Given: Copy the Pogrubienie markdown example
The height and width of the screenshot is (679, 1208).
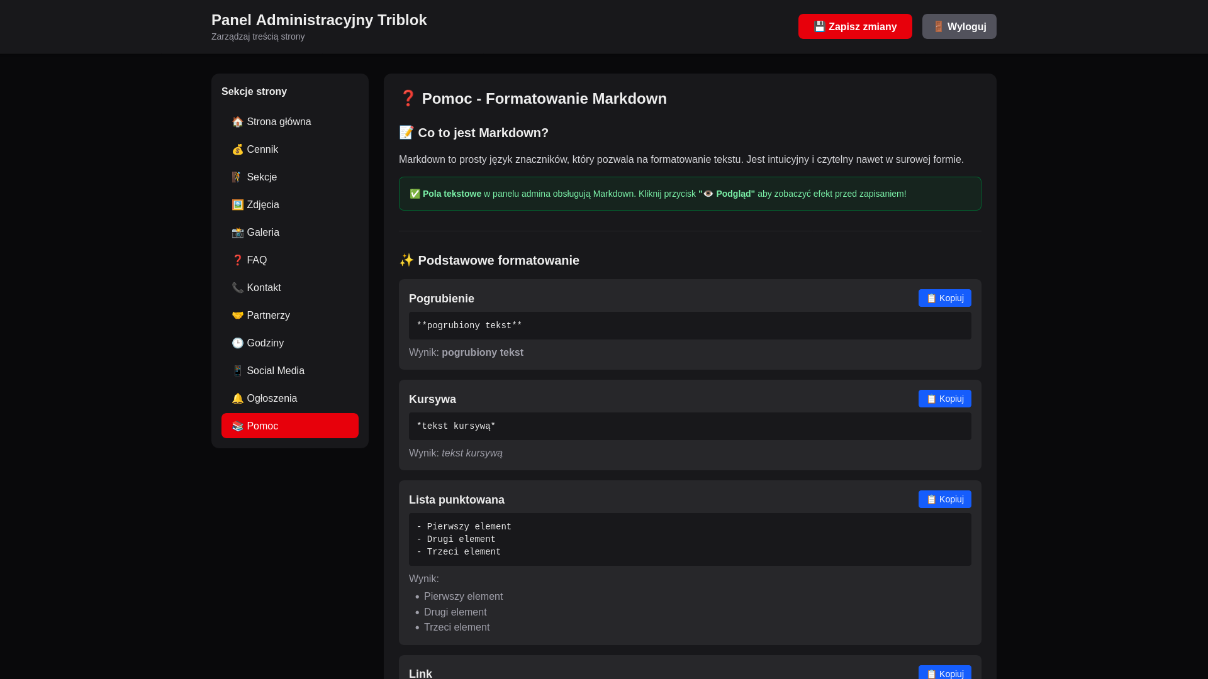Looking at the screenshot, I should (x=944, y=298).
